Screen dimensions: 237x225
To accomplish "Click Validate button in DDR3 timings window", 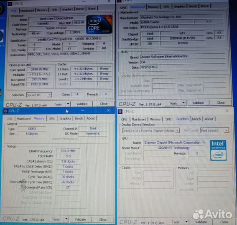I will (x=80, y=220).
